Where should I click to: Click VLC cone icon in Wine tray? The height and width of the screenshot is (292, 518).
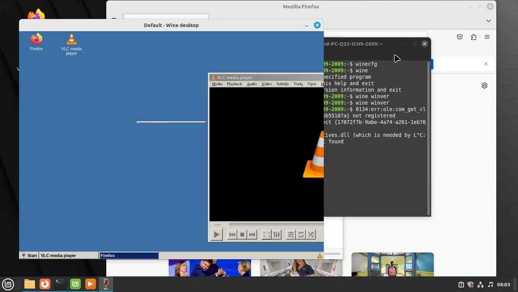click(320, 255)
